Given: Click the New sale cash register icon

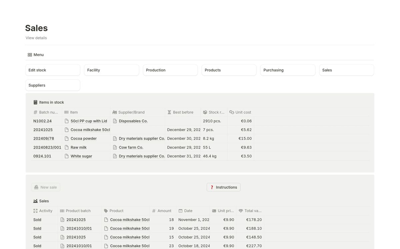Looking at the screenshot, I should (36, 187).
